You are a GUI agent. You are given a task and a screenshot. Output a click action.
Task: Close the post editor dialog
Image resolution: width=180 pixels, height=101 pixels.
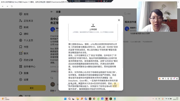(119, 20)
